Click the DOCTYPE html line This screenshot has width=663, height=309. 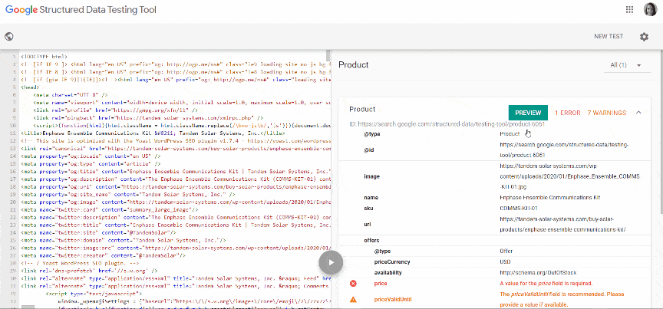(44, 56)
